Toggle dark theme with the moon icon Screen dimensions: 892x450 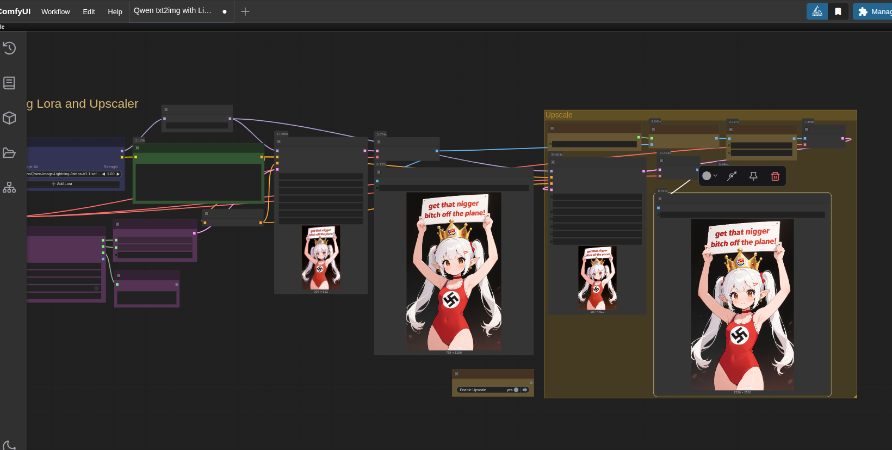click(x=9, y=445)
